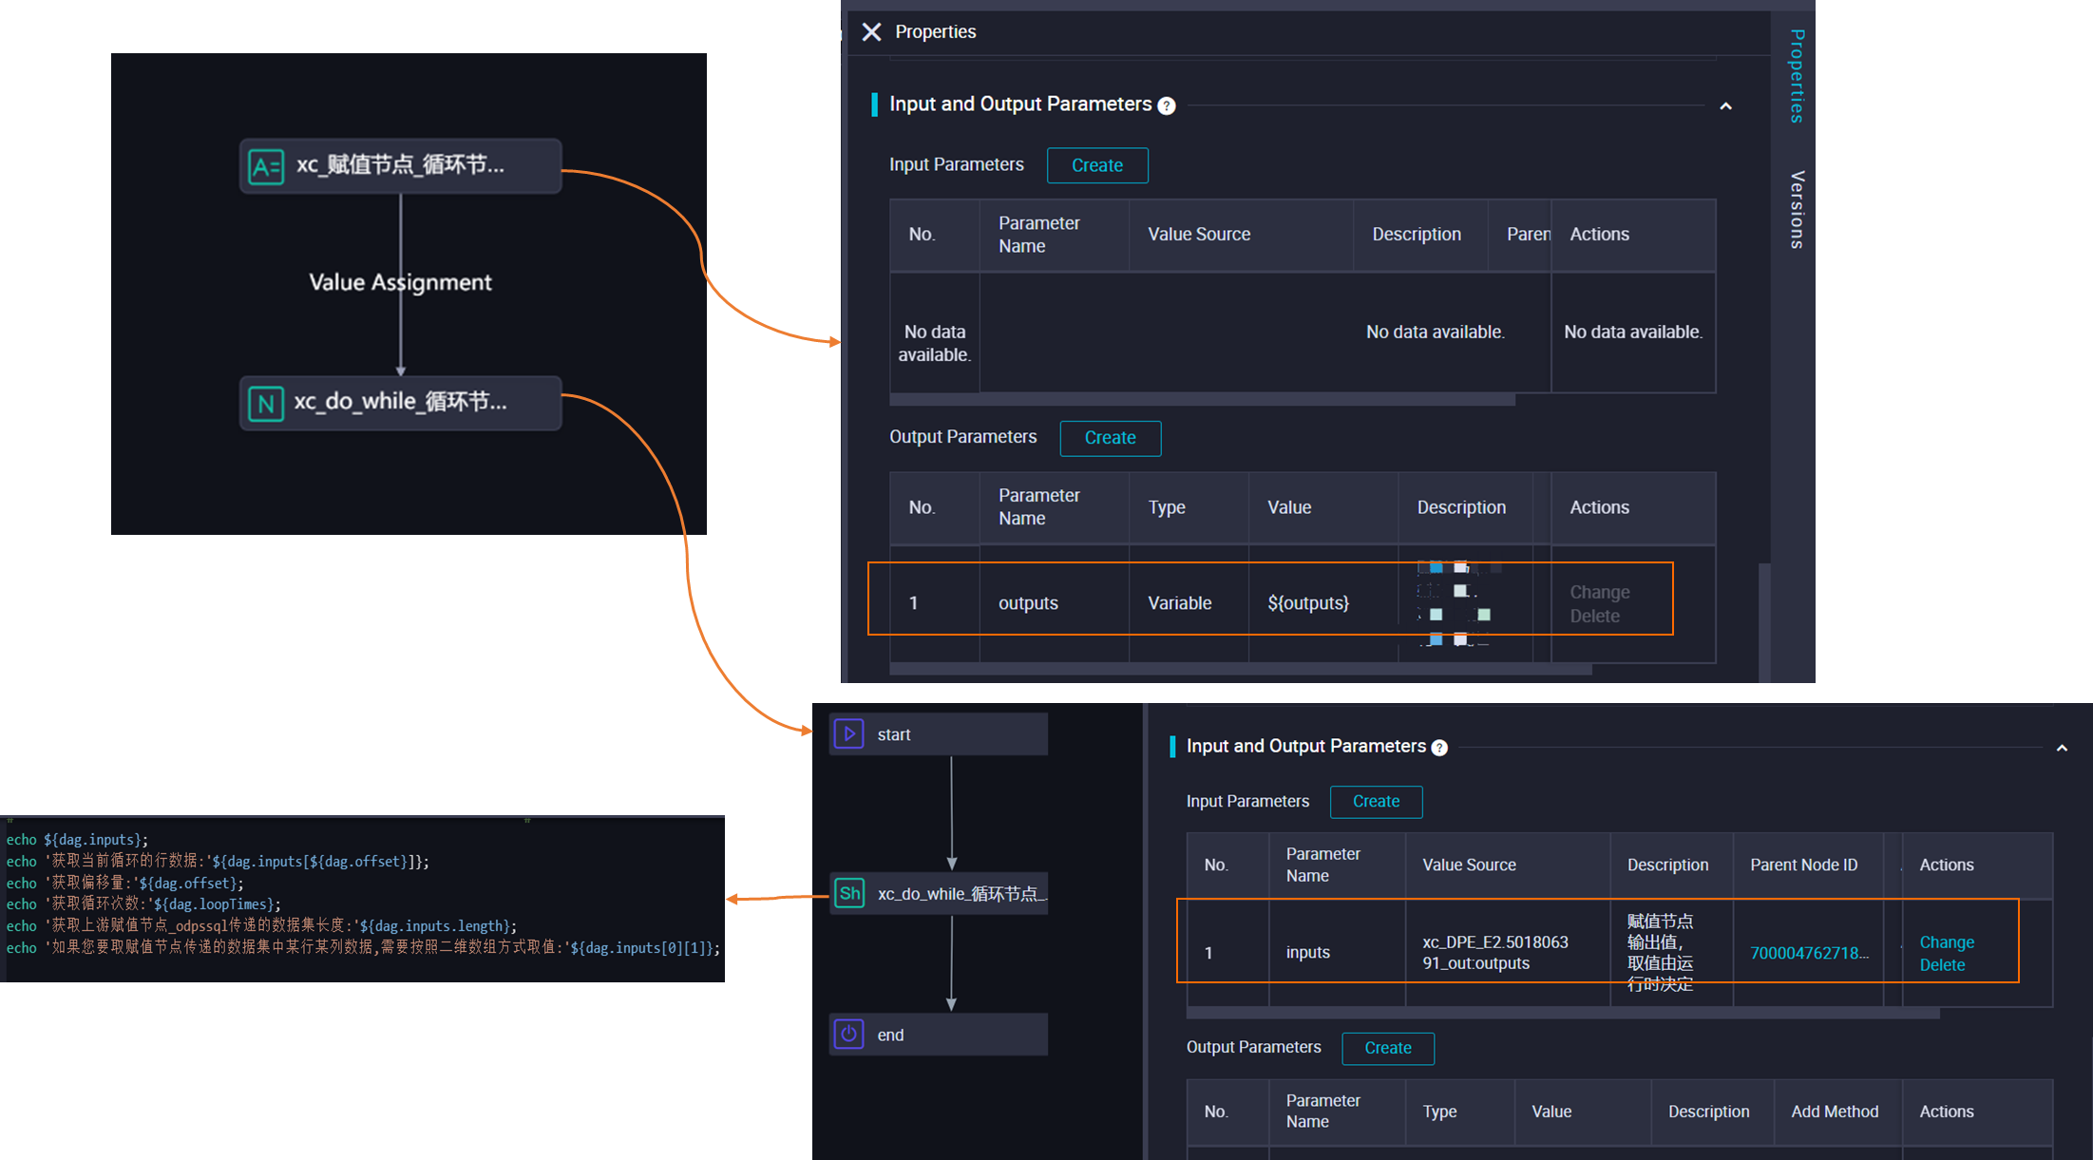This screenshot has height=1160, width=2093.
Task: Click Change for the inputs parameter row
Action: point(1947,941)
